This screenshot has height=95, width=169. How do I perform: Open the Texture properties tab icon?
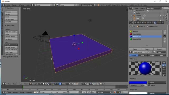pos(158,23)
